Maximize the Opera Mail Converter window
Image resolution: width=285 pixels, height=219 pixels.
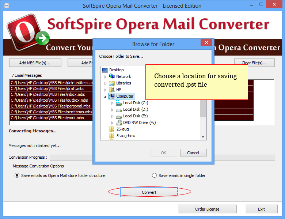261,4
